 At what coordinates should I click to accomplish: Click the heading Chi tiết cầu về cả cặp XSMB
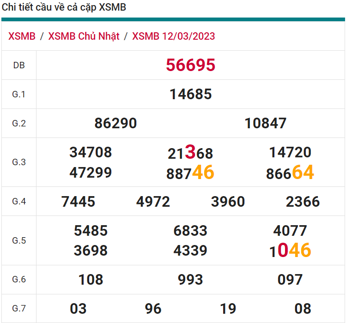(x=64, y=7)
